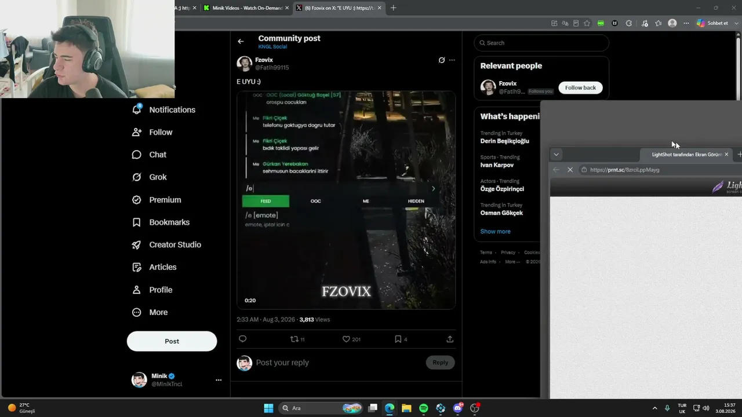Switch the TUR UK input language
Viewport: 742px width, 417px height.
682,408
